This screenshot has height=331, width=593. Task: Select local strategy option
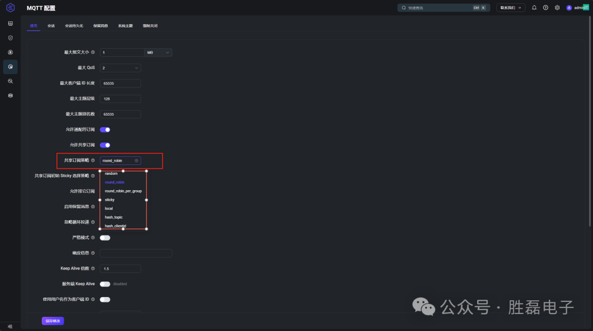pyautogui.click(x=109, y=208)
